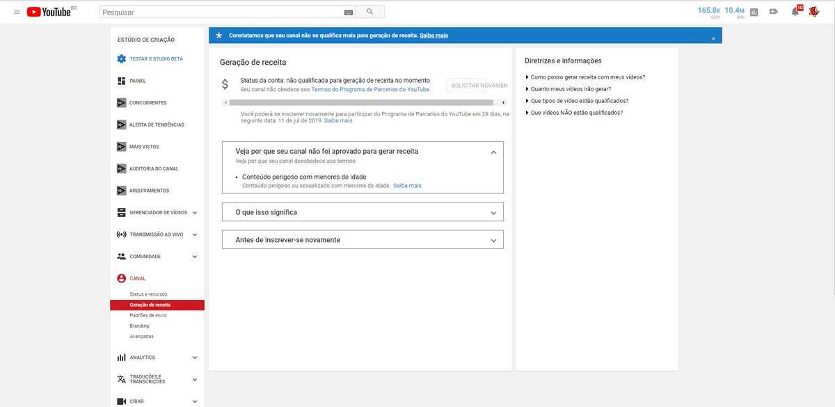
Task: Open Status e recursos submenu item
Action: pos(148,294)
